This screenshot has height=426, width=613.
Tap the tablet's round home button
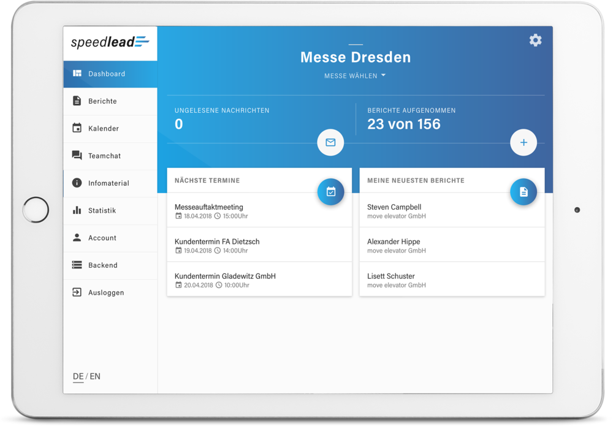pos(36,210)
